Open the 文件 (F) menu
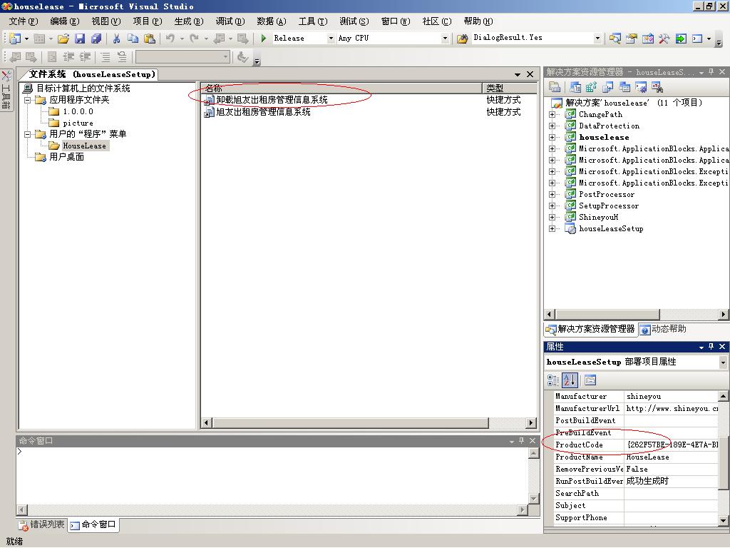This screenshot has width=730, height=548. point(24,21)
